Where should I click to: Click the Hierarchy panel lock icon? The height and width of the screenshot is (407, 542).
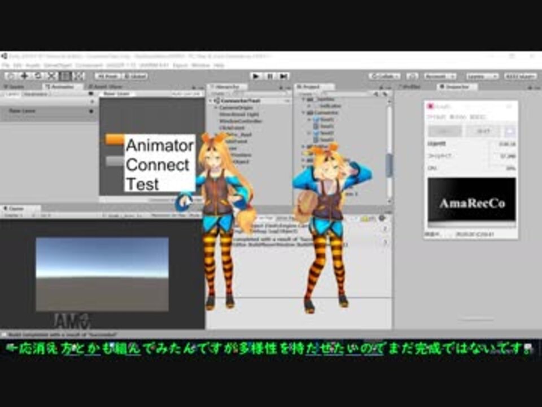[281, 88]
